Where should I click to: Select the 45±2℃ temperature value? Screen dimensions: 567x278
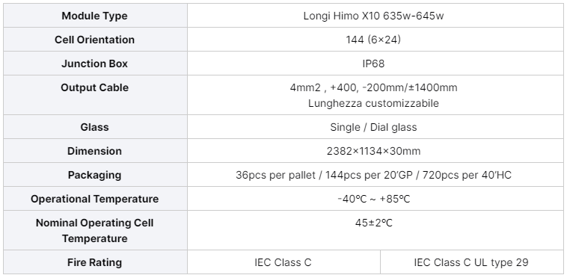(373, 223)
